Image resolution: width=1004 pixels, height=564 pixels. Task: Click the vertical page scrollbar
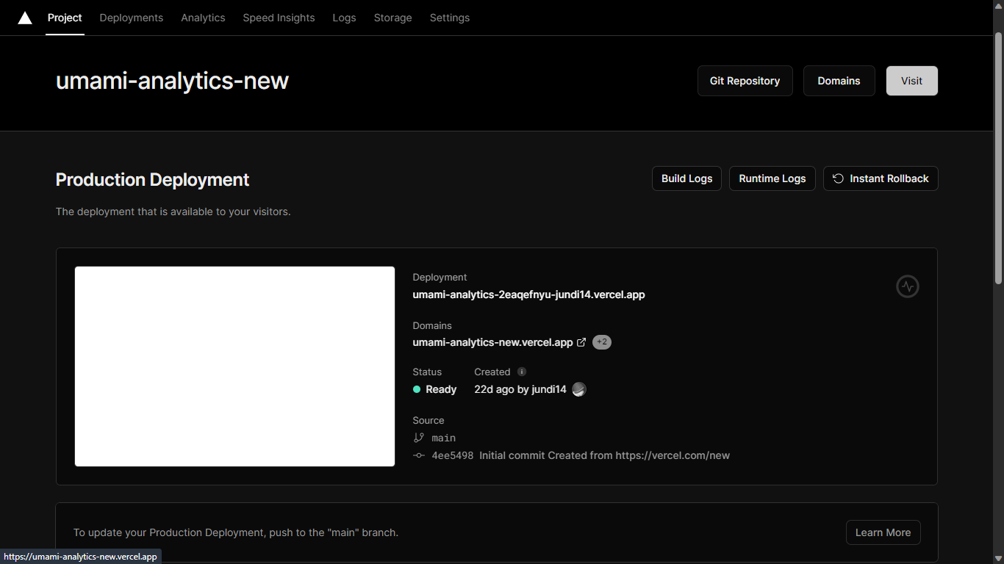(998, 157)
